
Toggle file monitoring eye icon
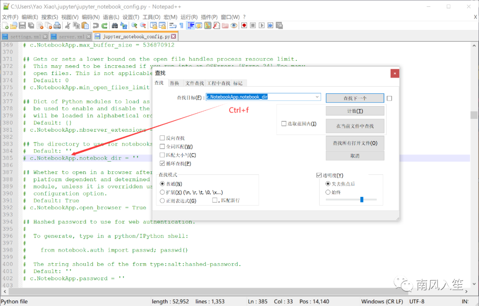point(234,25)
